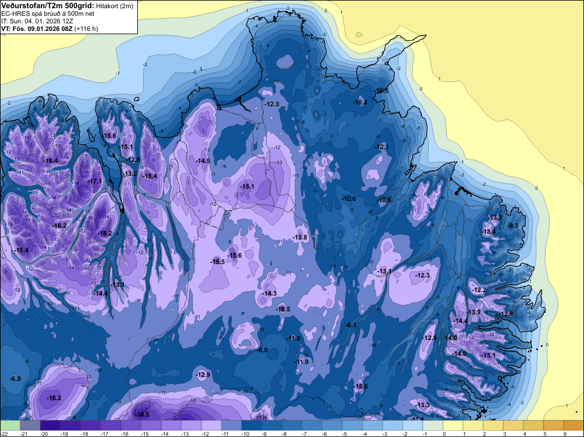Click the -11.9 temperature label

[x=302, y=362]
